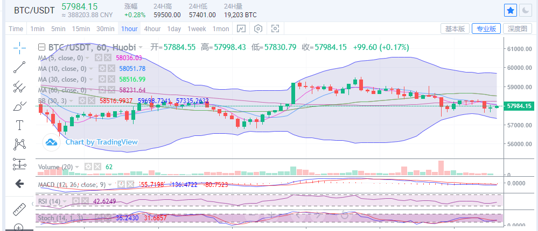538x231 pixels.
Task: Select the text annotation tool
Action: click(x=19, y=125)
